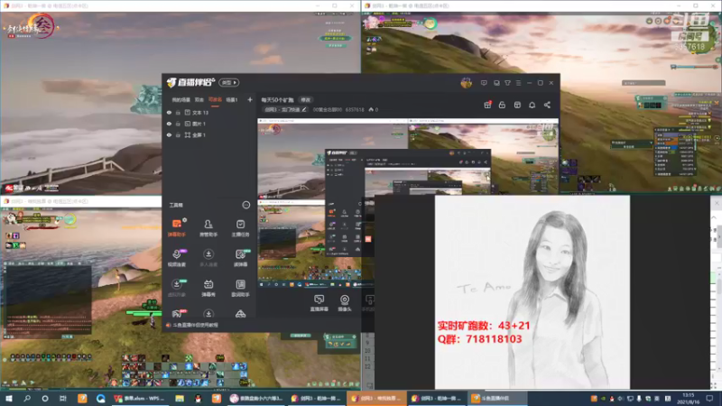Click the sketch portrait image in viewer window
The width and height of the screenshot is (722, 406).
pos(532,291)
